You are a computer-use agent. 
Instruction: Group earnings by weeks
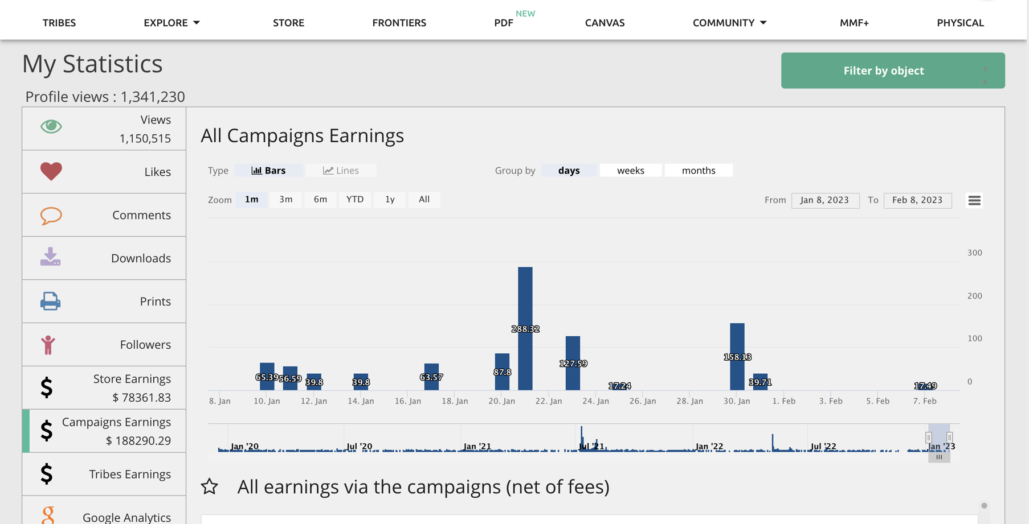[630, 171]
